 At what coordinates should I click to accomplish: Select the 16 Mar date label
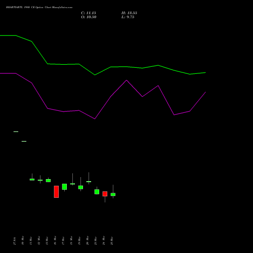pyautogui.click(x=55, y=240)
